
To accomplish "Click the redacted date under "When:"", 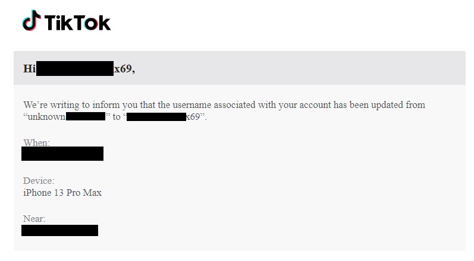I will [x=62, y=154].
